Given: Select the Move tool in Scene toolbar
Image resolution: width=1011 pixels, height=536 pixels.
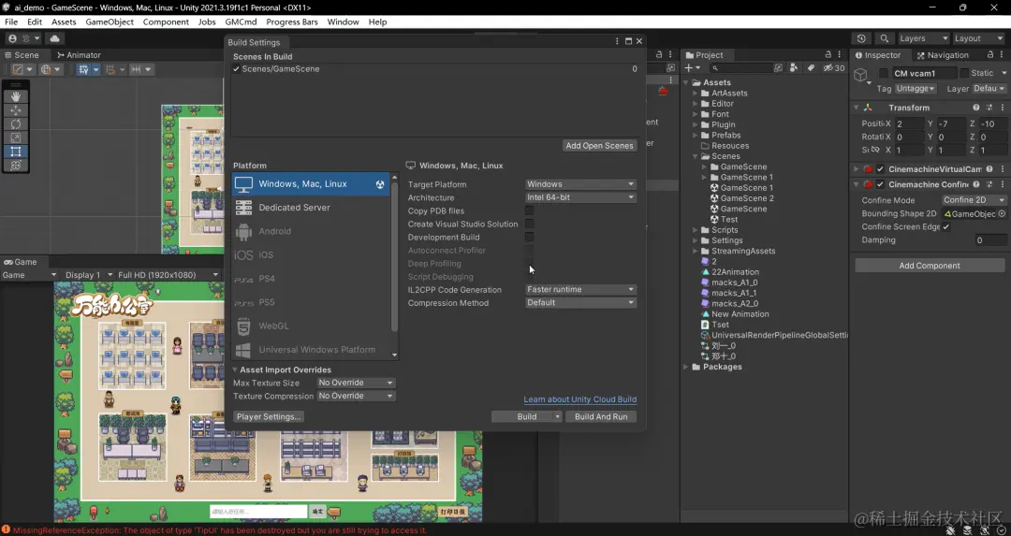Looking at the screenshot, I should (16, 110).
